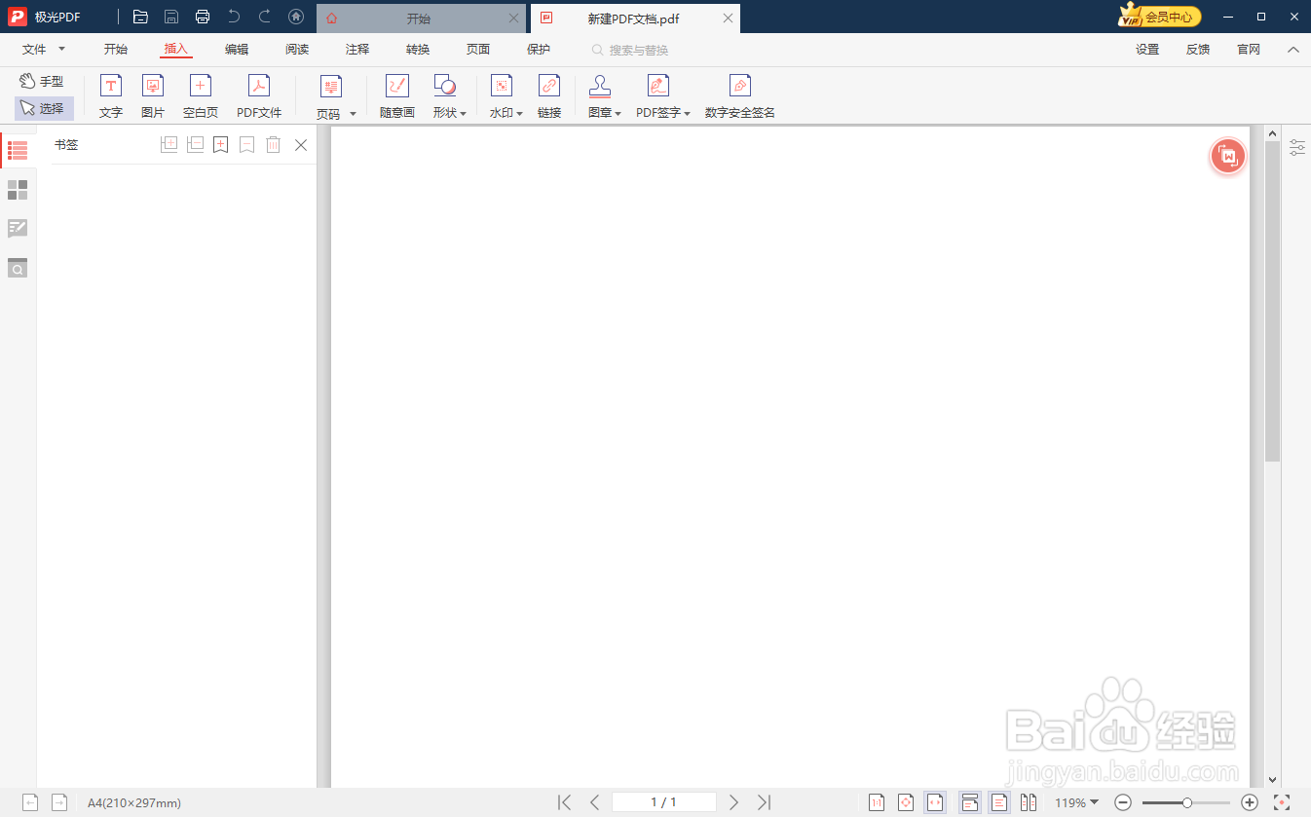Delete bookmark using the trash icon
The height and width of the screenshot is (817, 1311).
point(274,145)
